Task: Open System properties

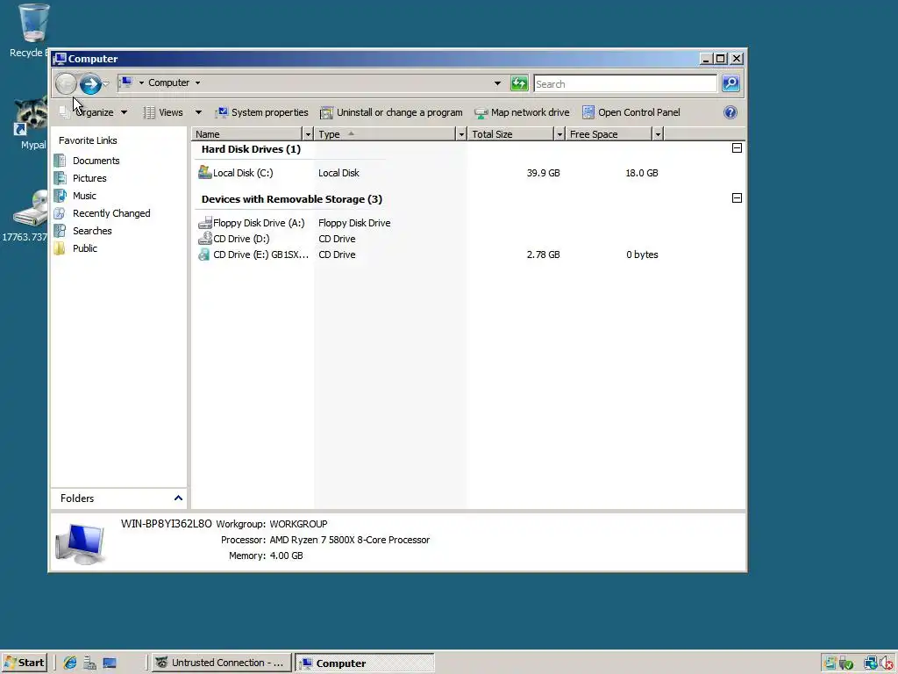Action: point(262,112)
